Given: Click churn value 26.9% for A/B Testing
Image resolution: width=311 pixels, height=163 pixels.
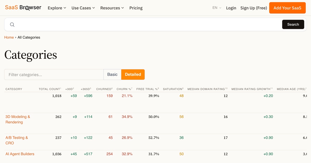Looking at the screenshot, I should (127, 138).
